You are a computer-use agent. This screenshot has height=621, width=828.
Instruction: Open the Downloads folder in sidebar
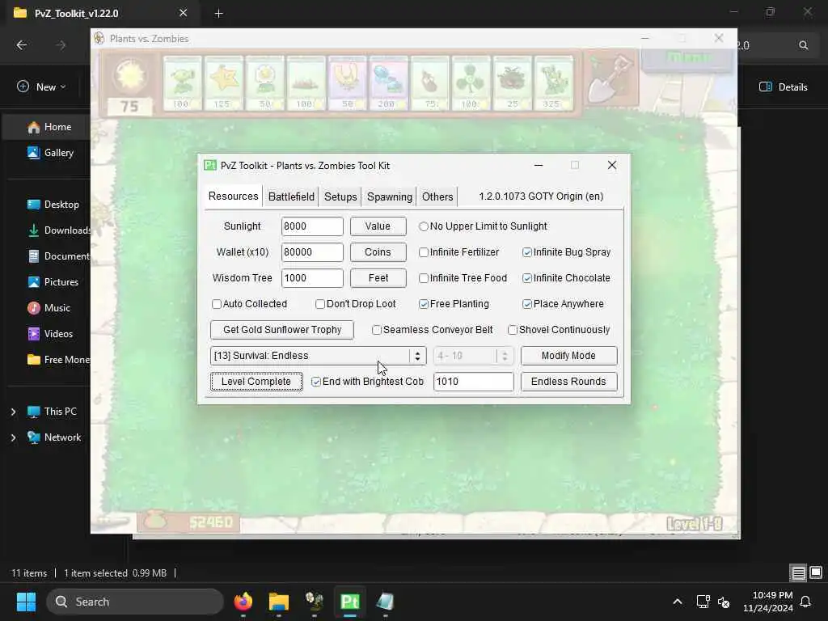[58, 230]
